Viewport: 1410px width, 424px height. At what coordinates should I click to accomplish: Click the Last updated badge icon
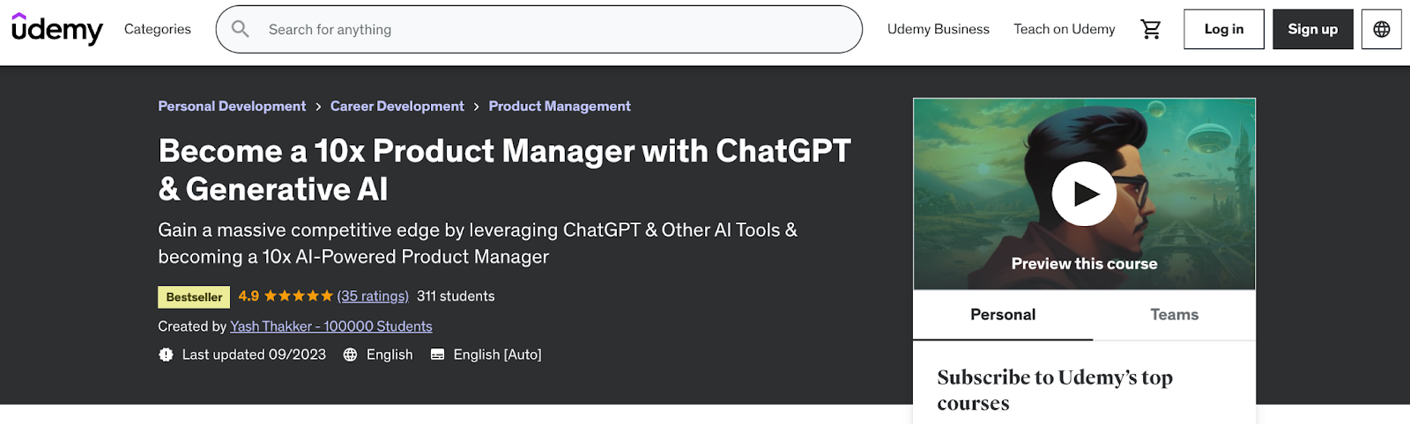pos(166,355)
